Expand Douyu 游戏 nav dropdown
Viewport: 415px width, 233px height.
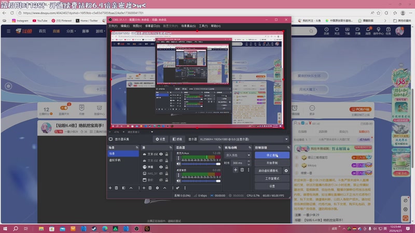(x=100, y=31)
